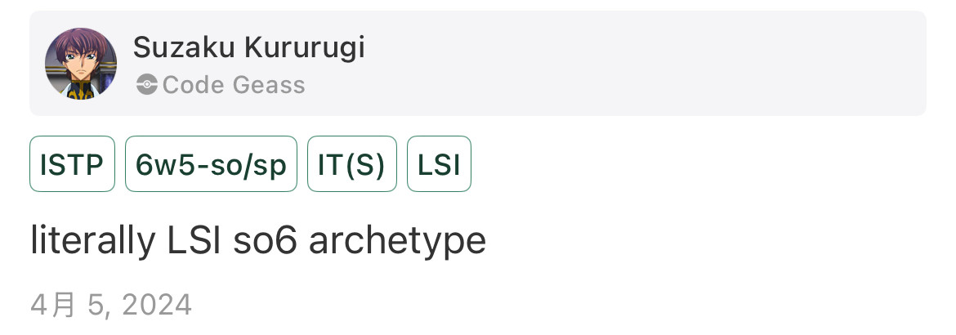Select the ISTP personality tag
The image size is (956, 335).
click(x=72, y=164)
